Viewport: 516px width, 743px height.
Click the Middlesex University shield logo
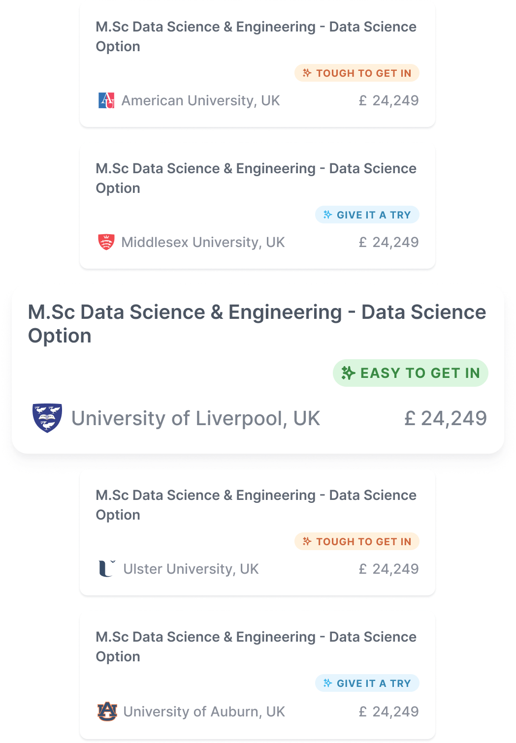click(106, 242)
